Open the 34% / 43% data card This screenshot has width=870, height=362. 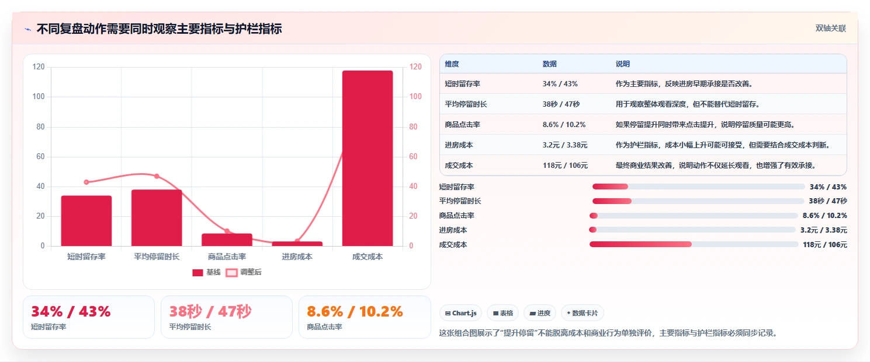(x=89, y=317)
